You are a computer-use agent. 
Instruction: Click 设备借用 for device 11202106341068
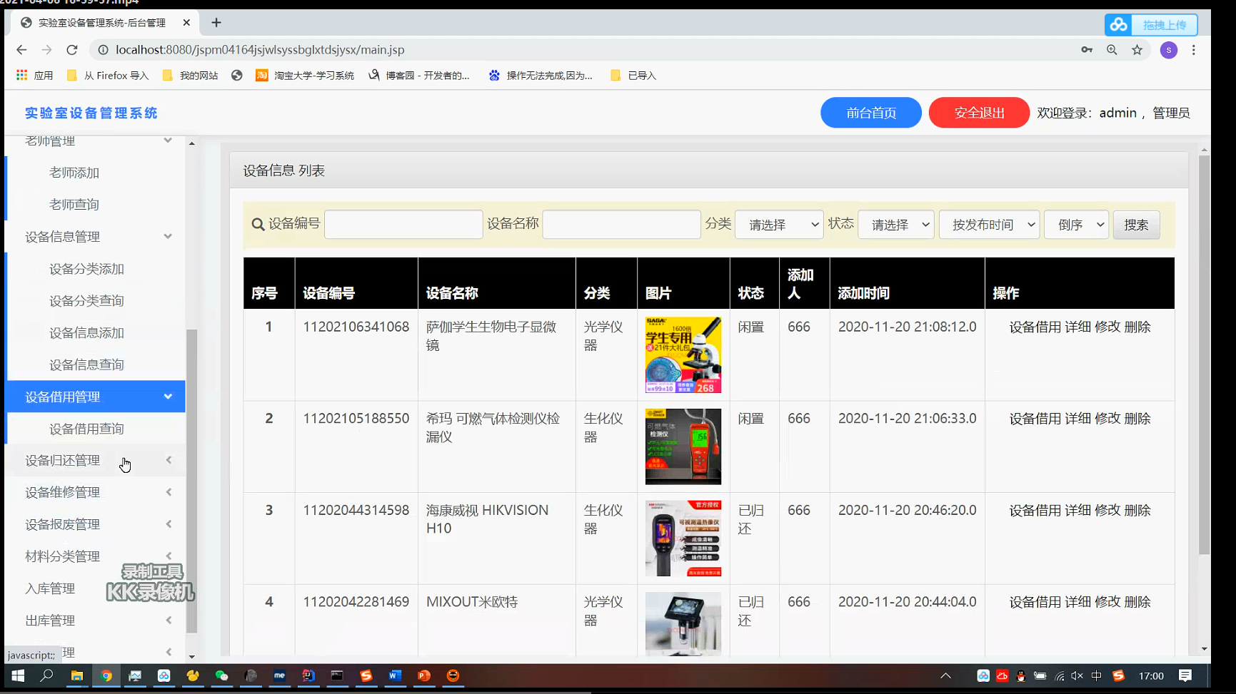[1035, 327]
